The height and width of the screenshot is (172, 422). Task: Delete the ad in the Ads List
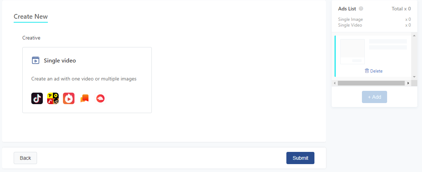[373, 71]
